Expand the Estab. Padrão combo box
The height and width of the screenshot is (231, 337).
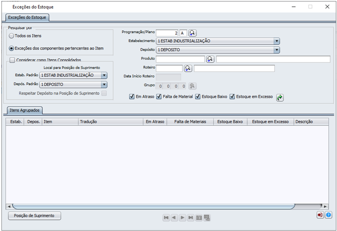[x=104, y=76]
